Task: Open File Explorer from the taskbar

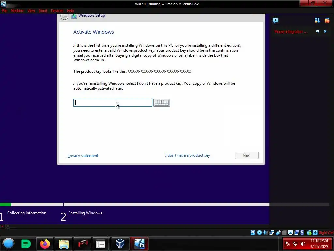Action: pos(64,244)
